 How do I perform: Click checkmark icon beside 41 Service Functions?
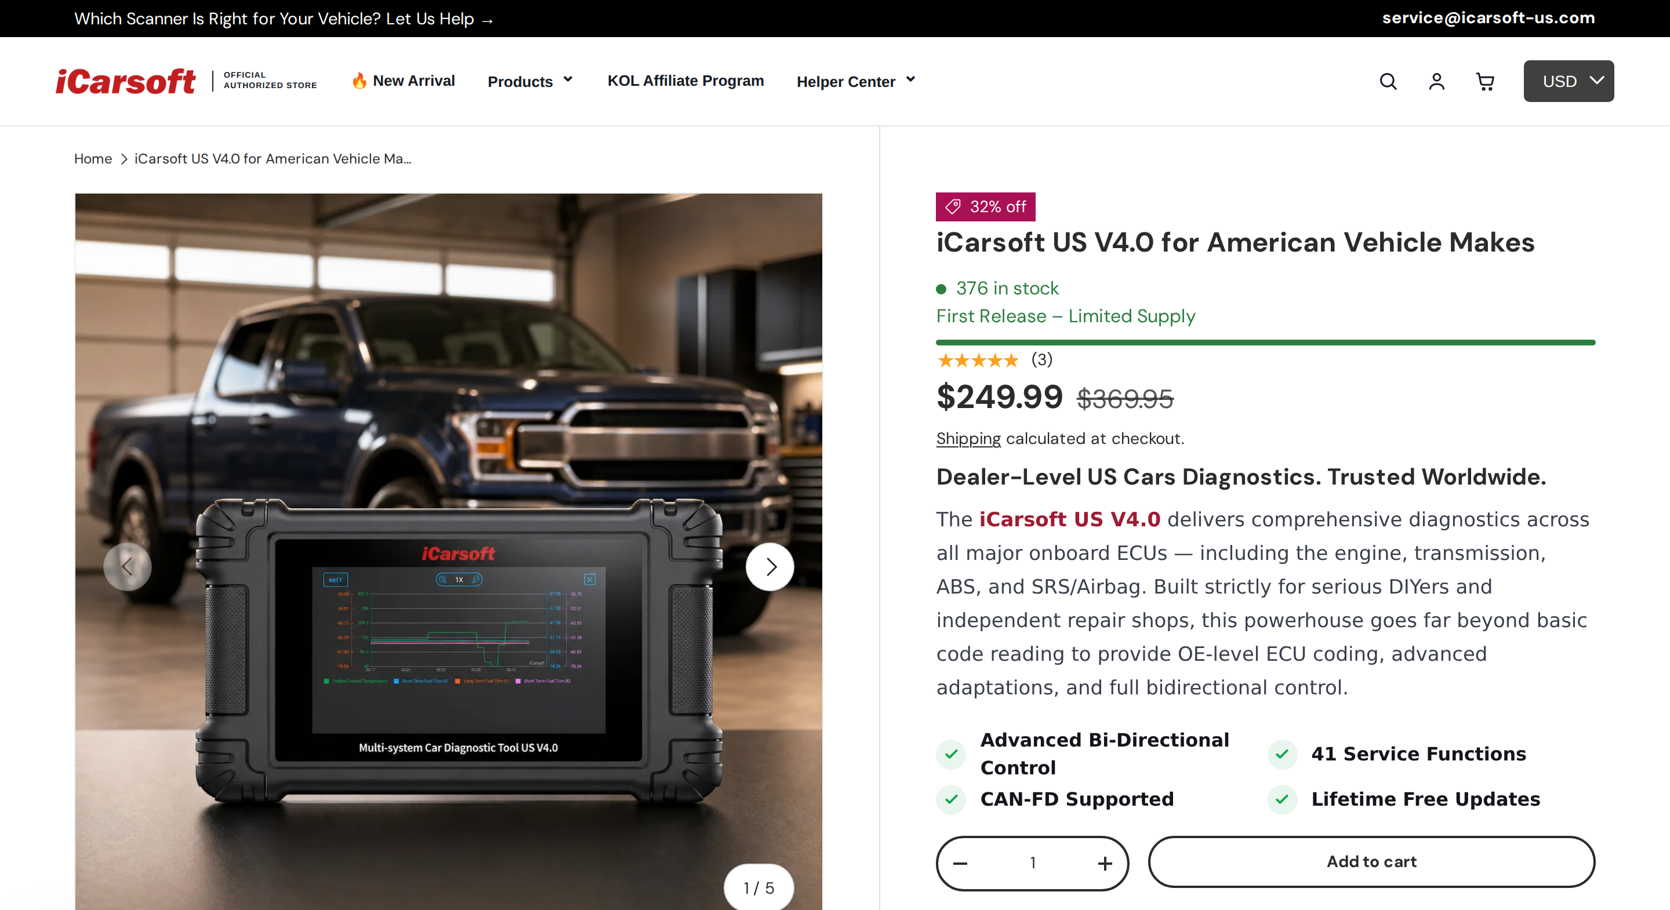click(x=1281, y=755)
